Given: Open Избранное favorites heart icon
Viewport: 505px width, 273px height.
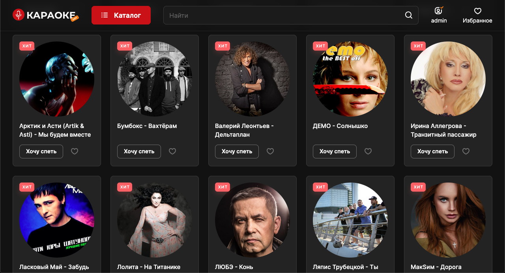Looking at the screenshot, I should coord(477,11).
